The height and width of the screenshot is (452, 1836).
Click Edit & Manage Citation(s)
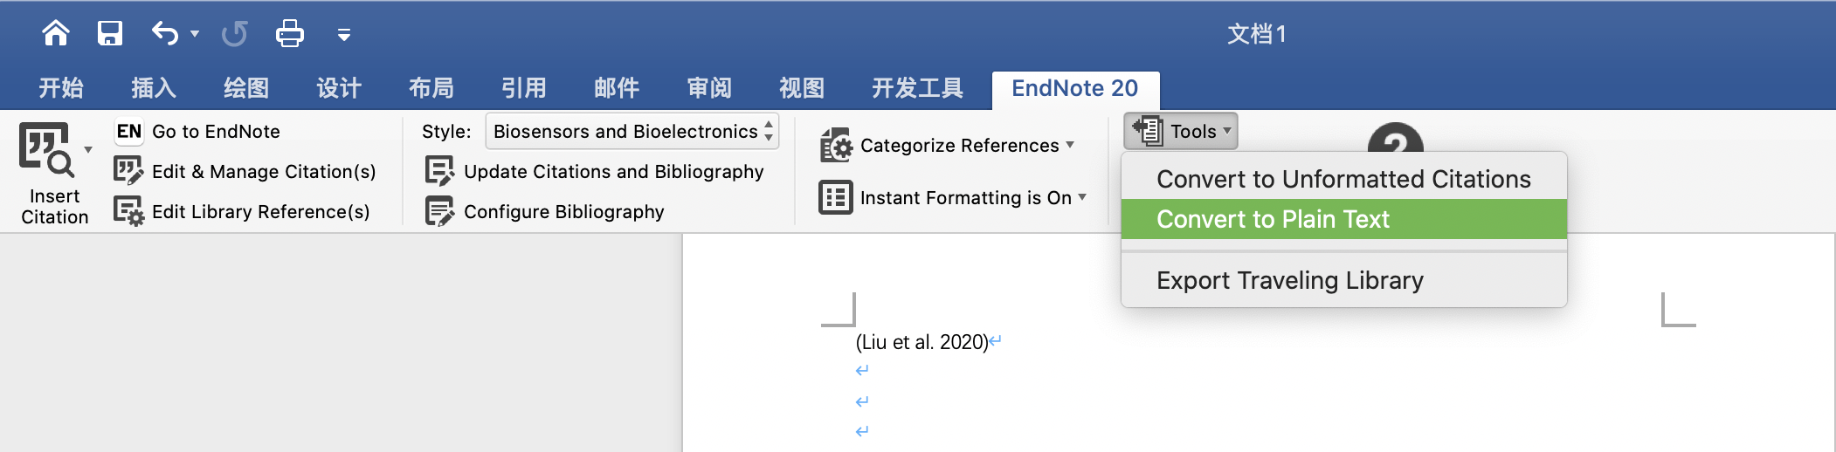tap(245, 171)
